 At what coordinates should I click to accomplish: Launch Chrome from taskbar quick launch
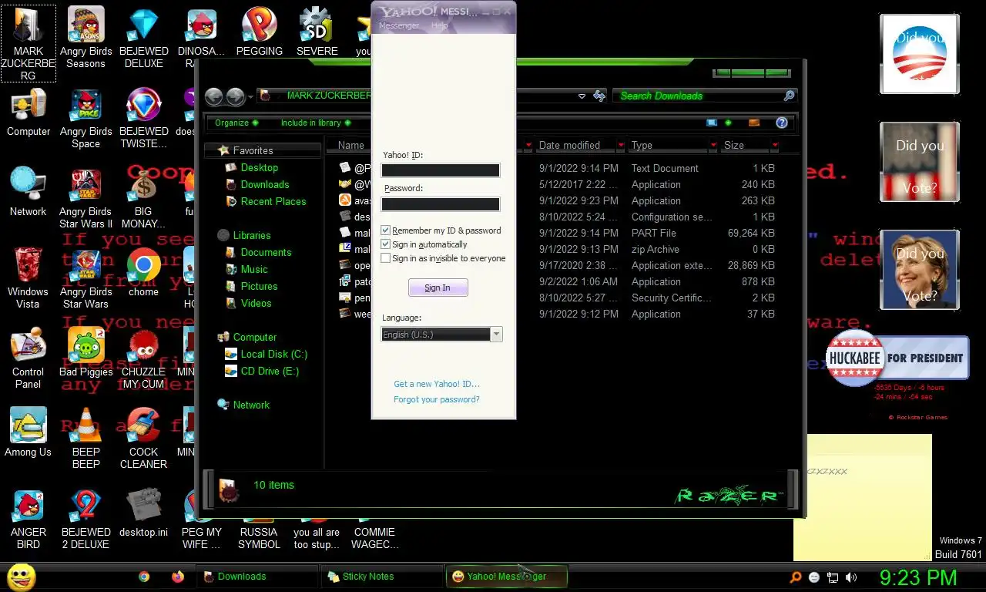(144, 577)
